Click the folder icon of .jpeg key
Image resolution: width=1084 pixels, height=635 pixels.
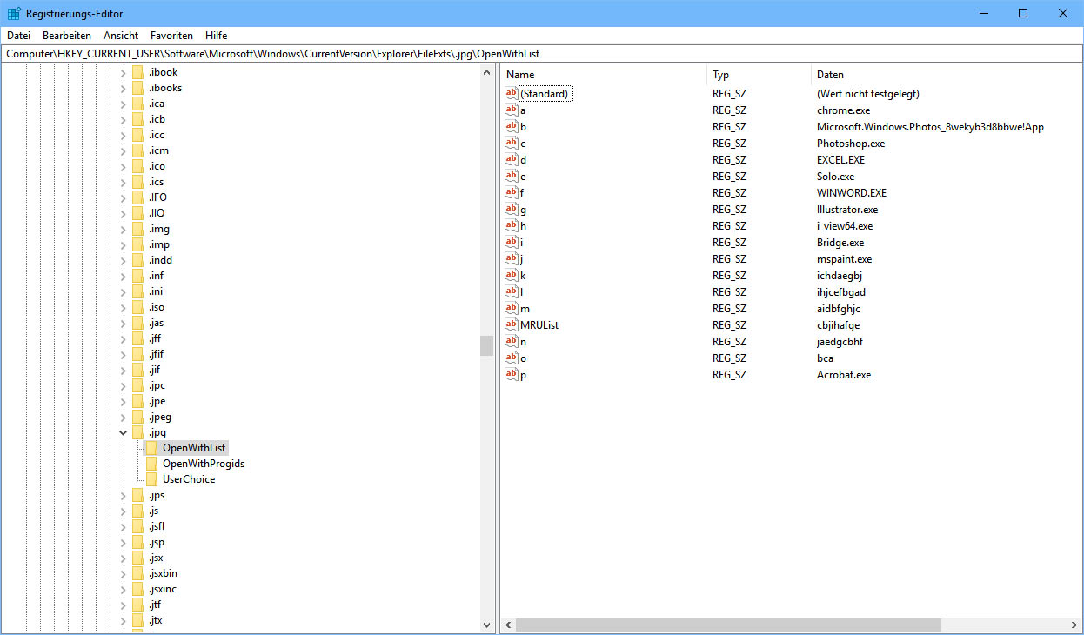[x=137, y=417]
